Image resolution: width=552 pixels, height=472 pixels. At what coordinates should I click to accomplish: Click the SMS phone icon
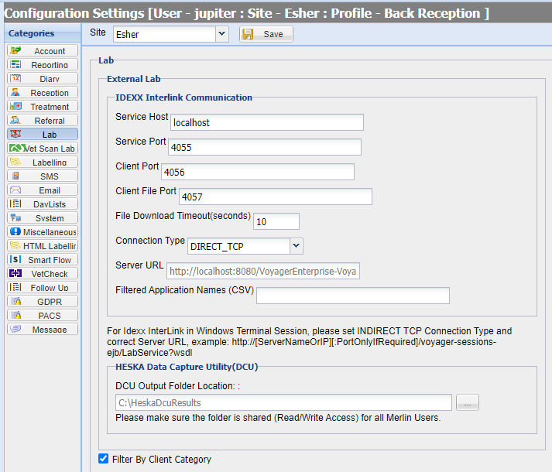click(15, 176)
